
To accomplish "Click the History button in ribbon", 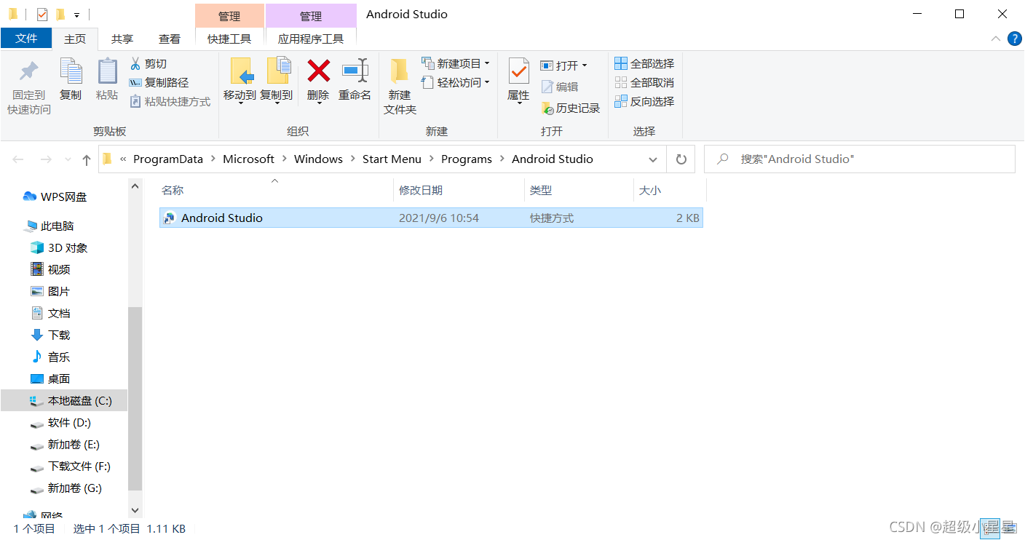I will pyautogui.click(x=571, y=108).
